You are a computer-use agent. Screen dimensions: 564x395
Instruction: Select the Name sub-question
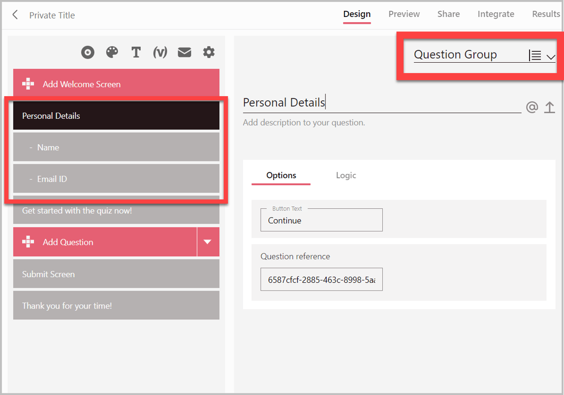[x=116, y=147]
